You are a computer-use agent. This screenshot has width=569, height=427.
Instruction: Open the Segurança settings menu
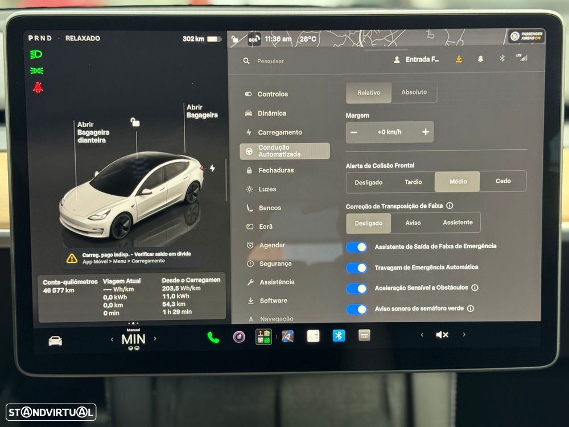[x=269, y=264]
